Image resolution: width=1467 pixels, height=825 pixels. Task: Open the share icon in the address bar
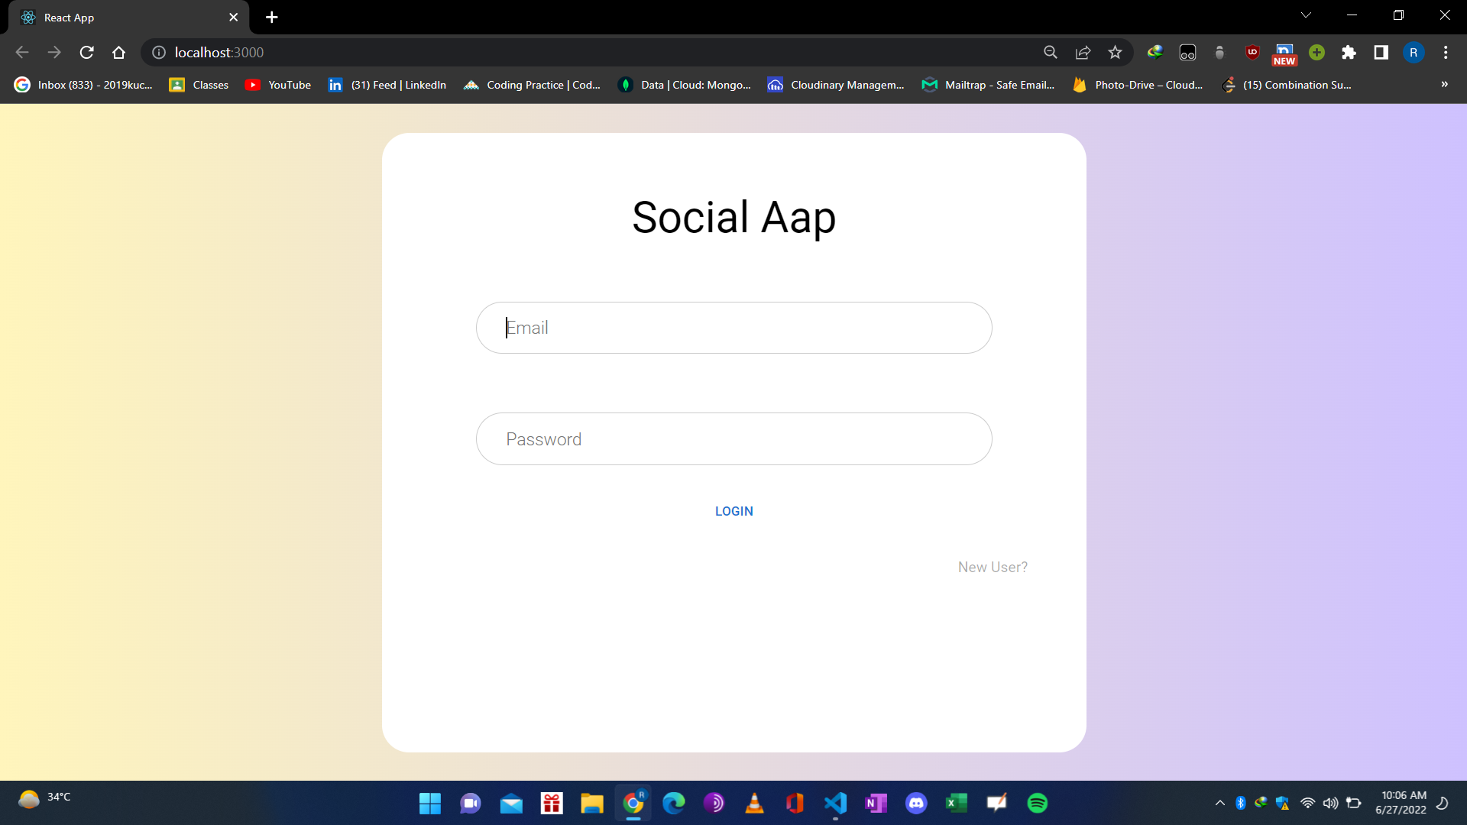(1083, 52)
